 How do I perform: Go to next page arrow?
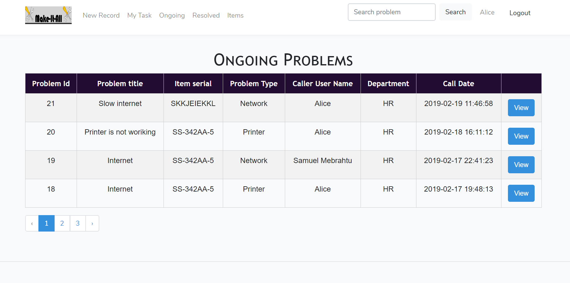[92, 223]
